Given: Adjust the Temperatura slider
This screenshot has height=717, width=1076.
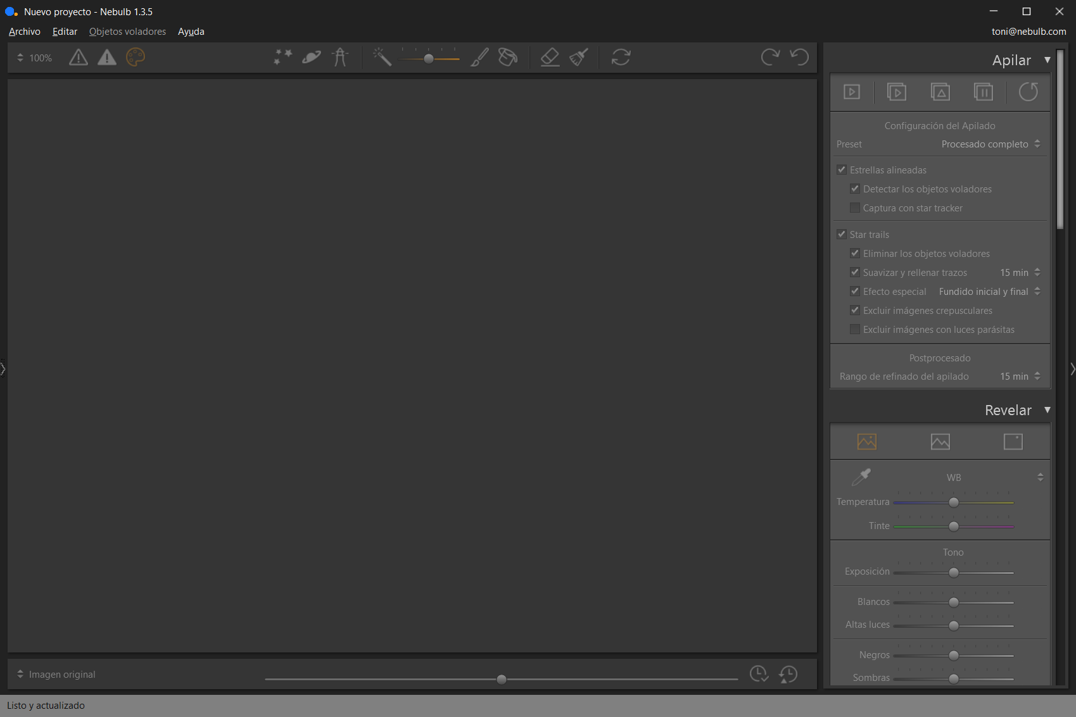Looking at the screenshot, I should coord(954,502).
